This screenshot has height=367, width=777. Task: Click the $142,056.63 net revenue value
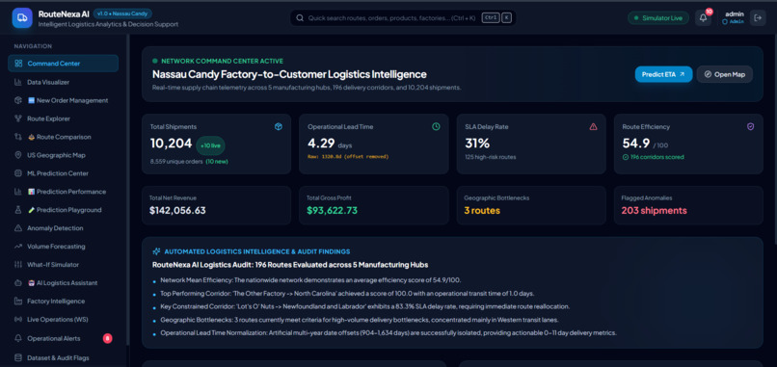(x=177, y=211)
